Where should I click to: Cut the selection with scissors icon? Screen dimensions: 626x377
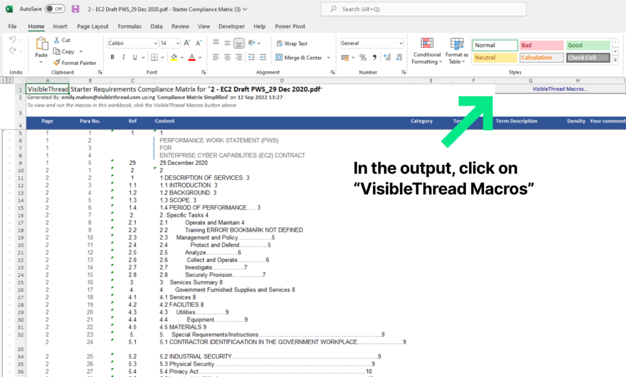click(57, 40)
